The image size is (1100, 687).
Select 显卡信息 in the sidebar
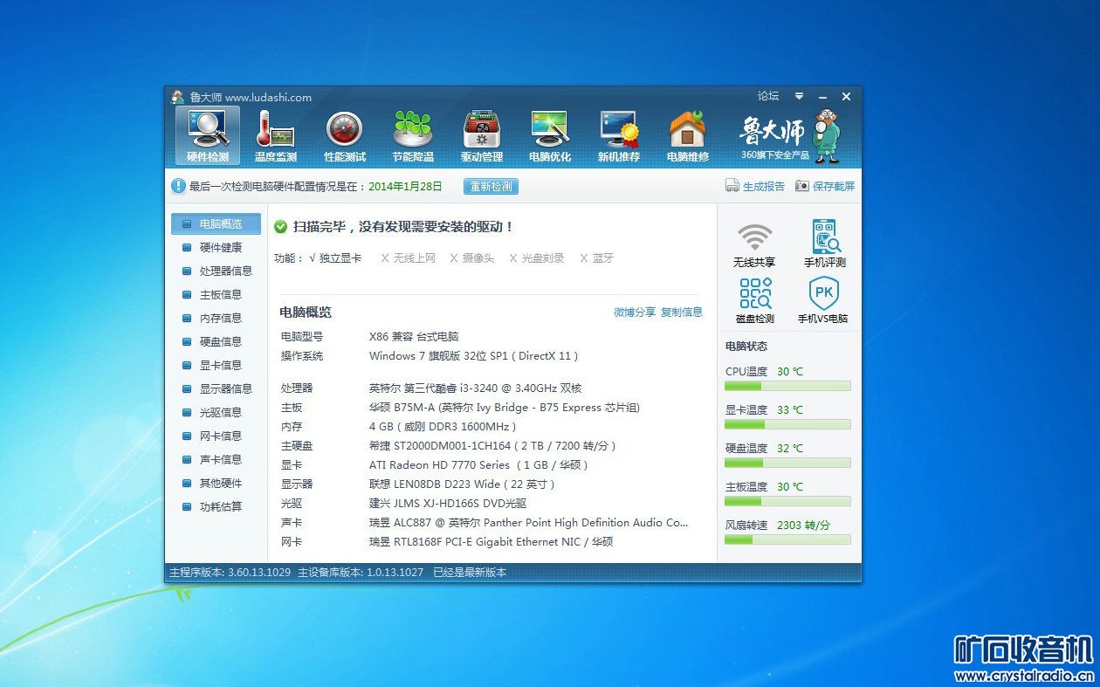point(216,365)
